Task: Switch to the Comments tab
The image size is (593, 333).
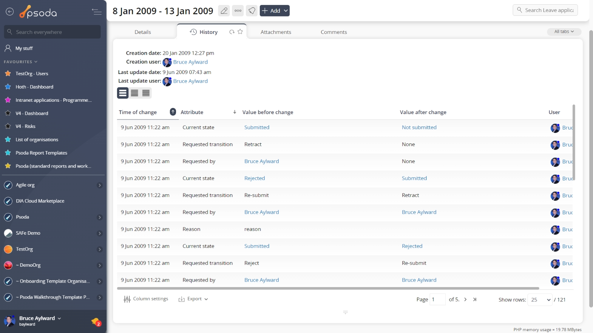Action: pos(334,32)
